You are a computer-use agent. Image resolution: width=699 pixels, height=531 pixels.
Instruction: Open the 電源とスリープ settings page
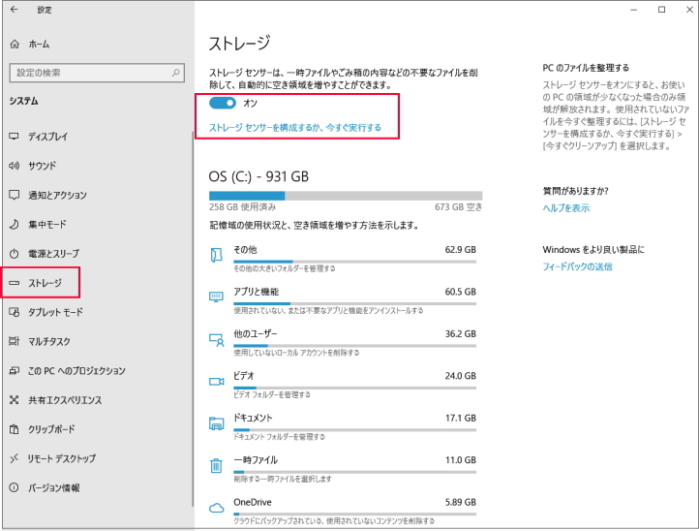[x=53, y=254]
